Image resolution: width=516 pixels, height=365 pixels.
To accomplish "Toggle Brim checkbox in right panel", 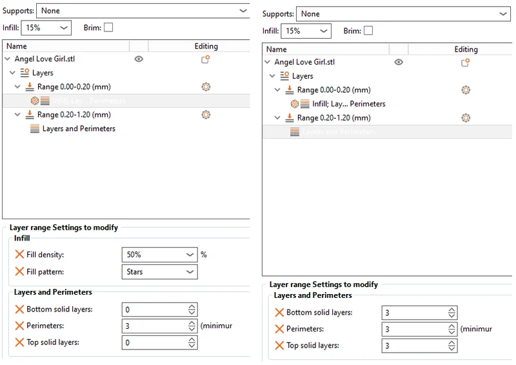I will tap(368, 30).
